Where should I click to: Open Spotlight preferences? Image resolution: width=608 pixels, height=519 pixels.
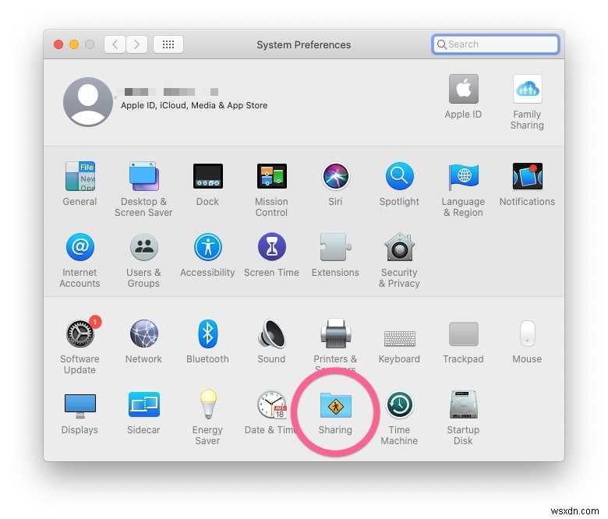[x=399, y=176]
